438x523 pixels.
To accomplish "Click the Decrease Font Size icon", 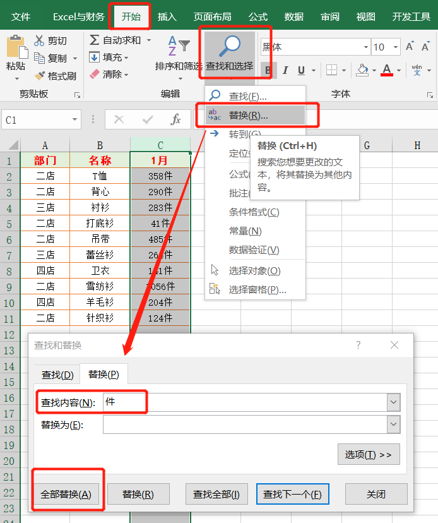I will (425, 46).
